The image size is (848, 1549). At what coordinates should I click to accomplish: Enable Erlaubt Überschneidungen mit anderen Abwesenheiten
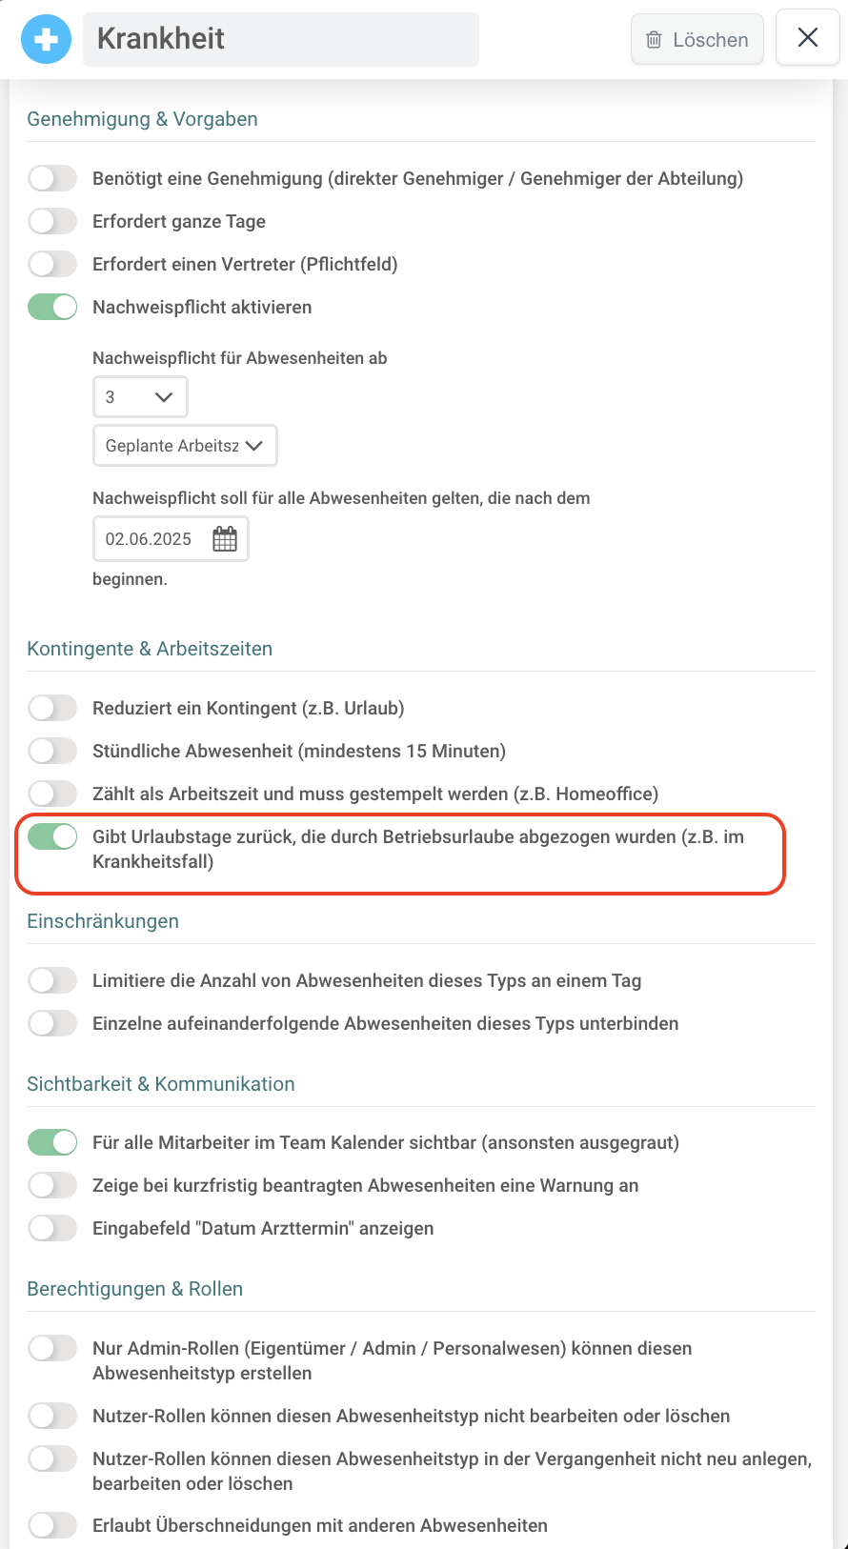52,1525
